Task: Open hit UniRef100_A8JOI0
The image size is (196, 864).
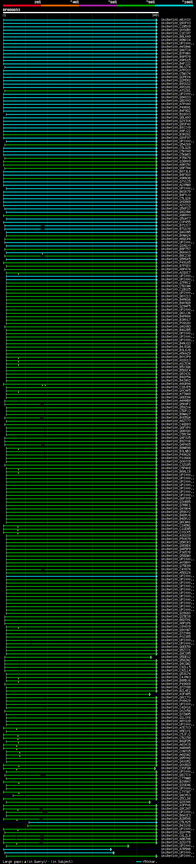Action: click(176, 20)
